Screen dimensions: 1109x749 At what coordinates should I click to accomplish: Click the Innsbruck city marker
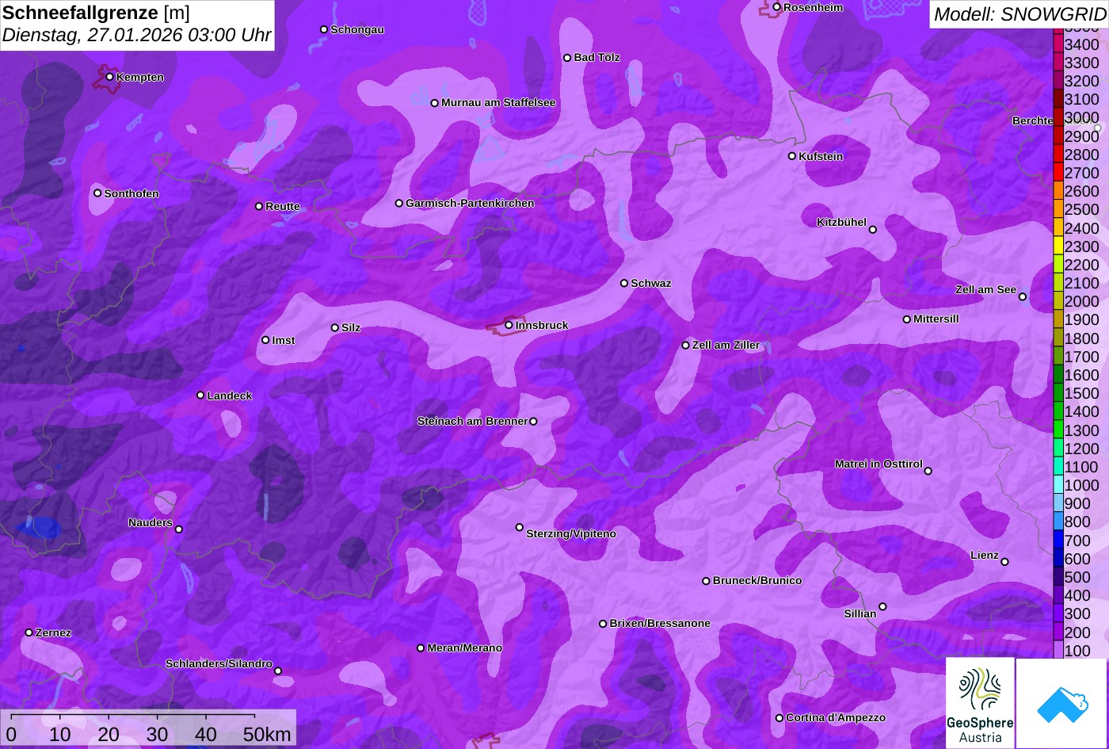tap(509, 325)
